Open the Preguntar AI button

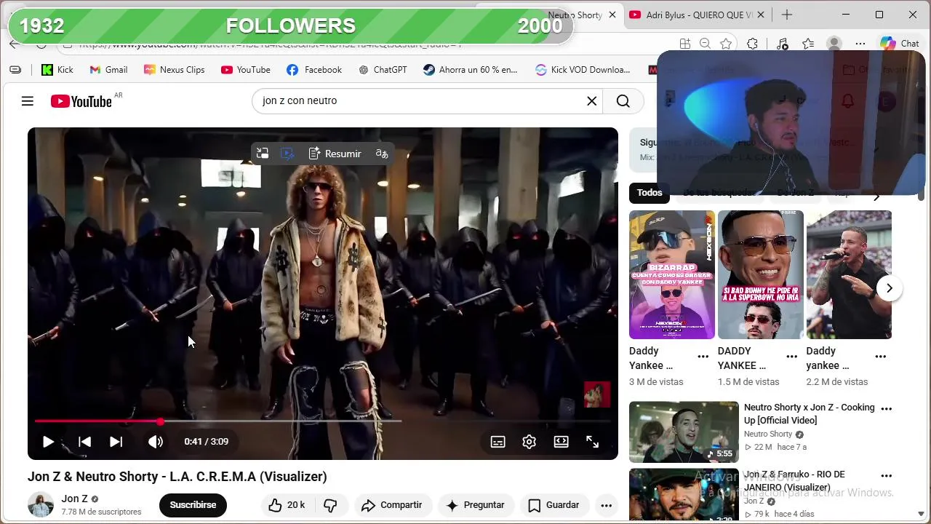pos(475,505)
